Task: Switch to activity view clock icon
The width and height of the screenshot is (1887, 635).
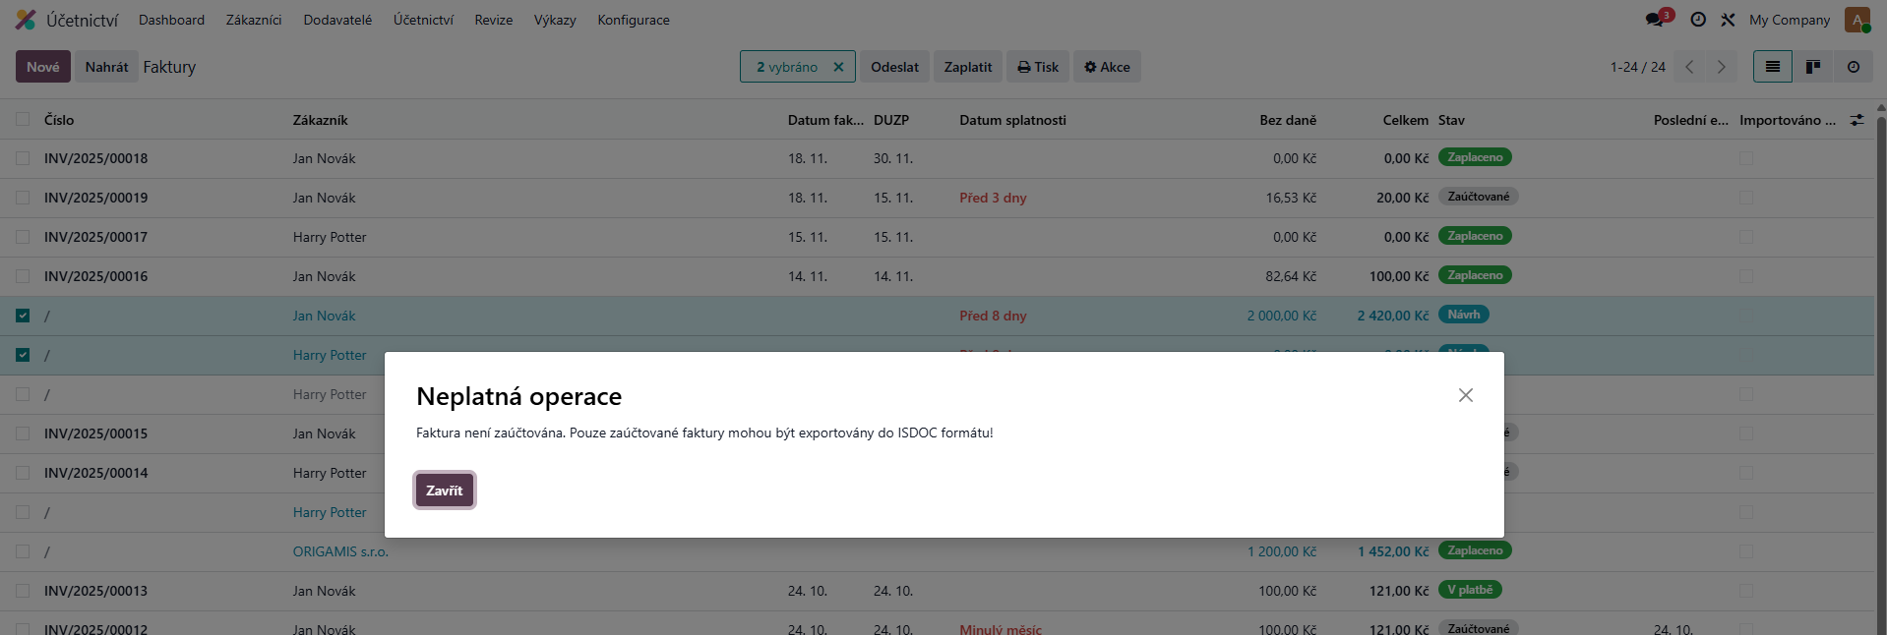Action: [1853, 67]
